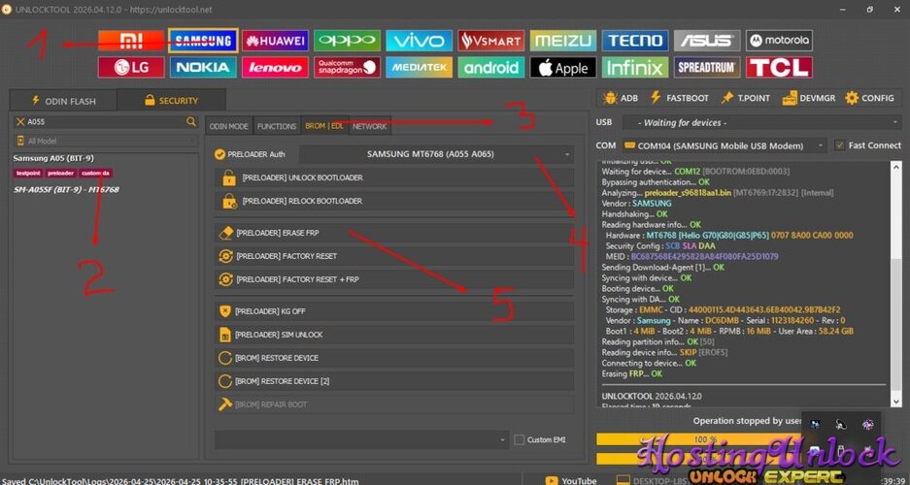Select the Samsung brand logo
The height and width of the screenshot is (485, 910).
click(203, 41)
